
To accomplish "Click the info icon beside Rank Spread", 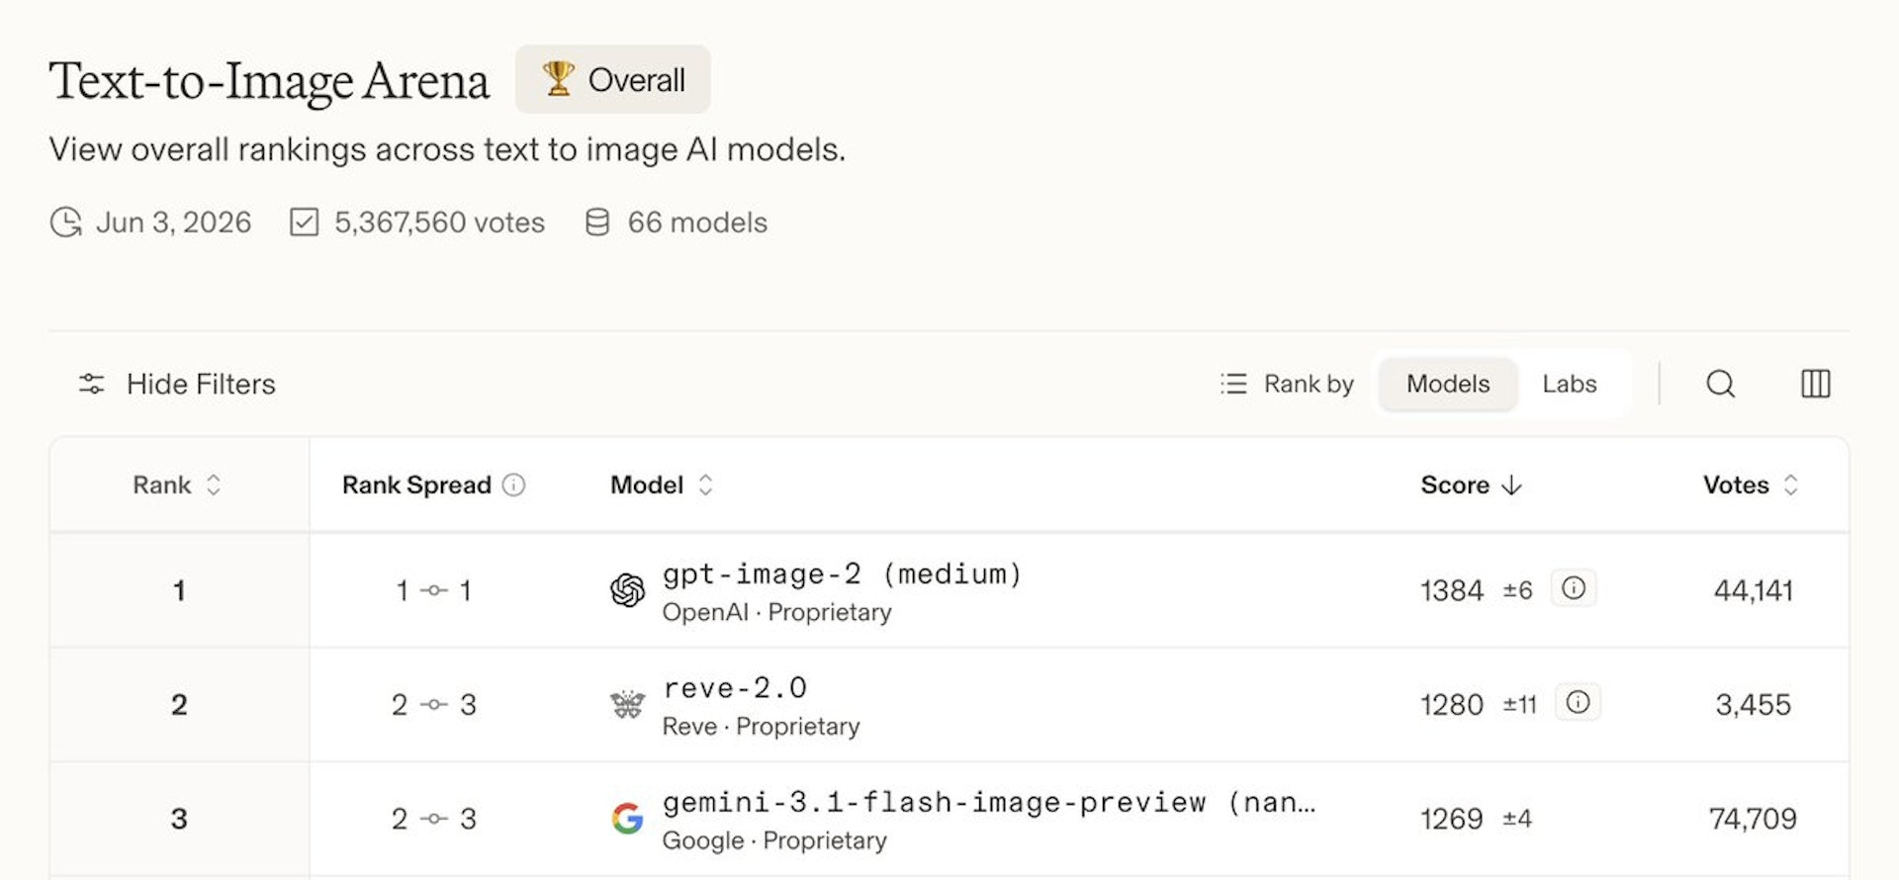I will click(513, 484).
